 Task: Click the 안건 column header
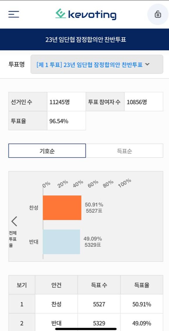(56, 285)
